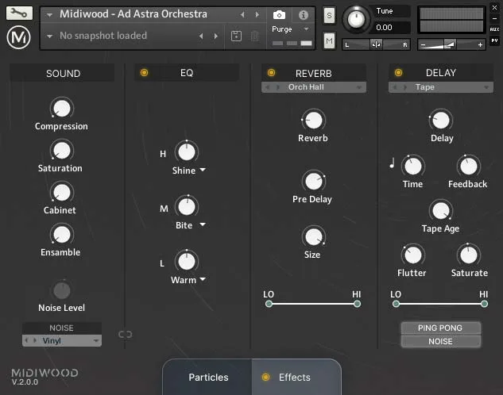Image resolution: width=503 pixels, height=395 pixels.
Task: Mute the instrument with M button
Action: (x=329, y=40)
